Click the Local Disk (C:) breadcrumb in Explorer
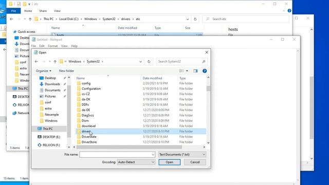 coord(69,19)
